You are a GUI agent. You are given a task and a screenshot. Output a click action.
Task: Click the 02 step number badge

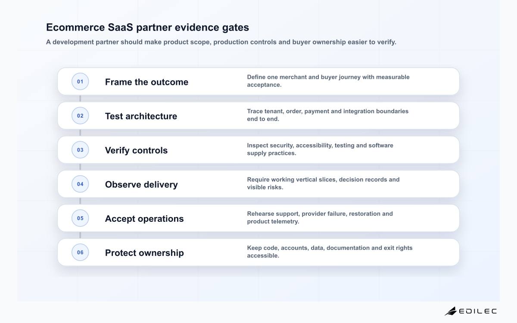[80, 115]
